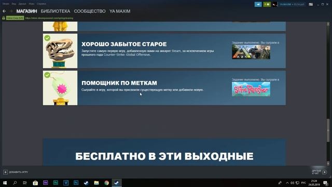Click the green checkmark on dinosaur trophy

pyautogui.click(x=47, y=38)
